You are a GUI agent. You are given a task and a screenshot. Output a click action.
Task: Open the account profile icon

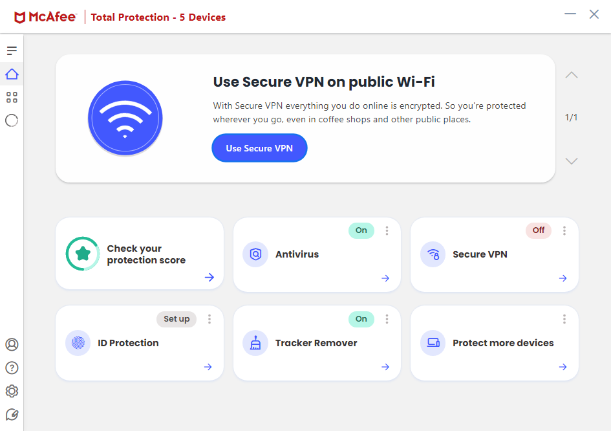click(x=12, y=344)
